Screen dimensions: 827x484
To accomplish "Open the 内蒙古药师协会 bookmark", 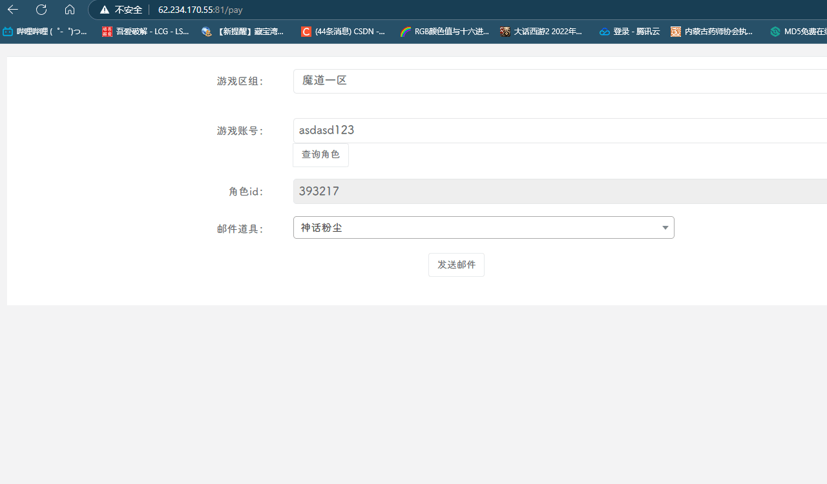I will click(712, 31).
